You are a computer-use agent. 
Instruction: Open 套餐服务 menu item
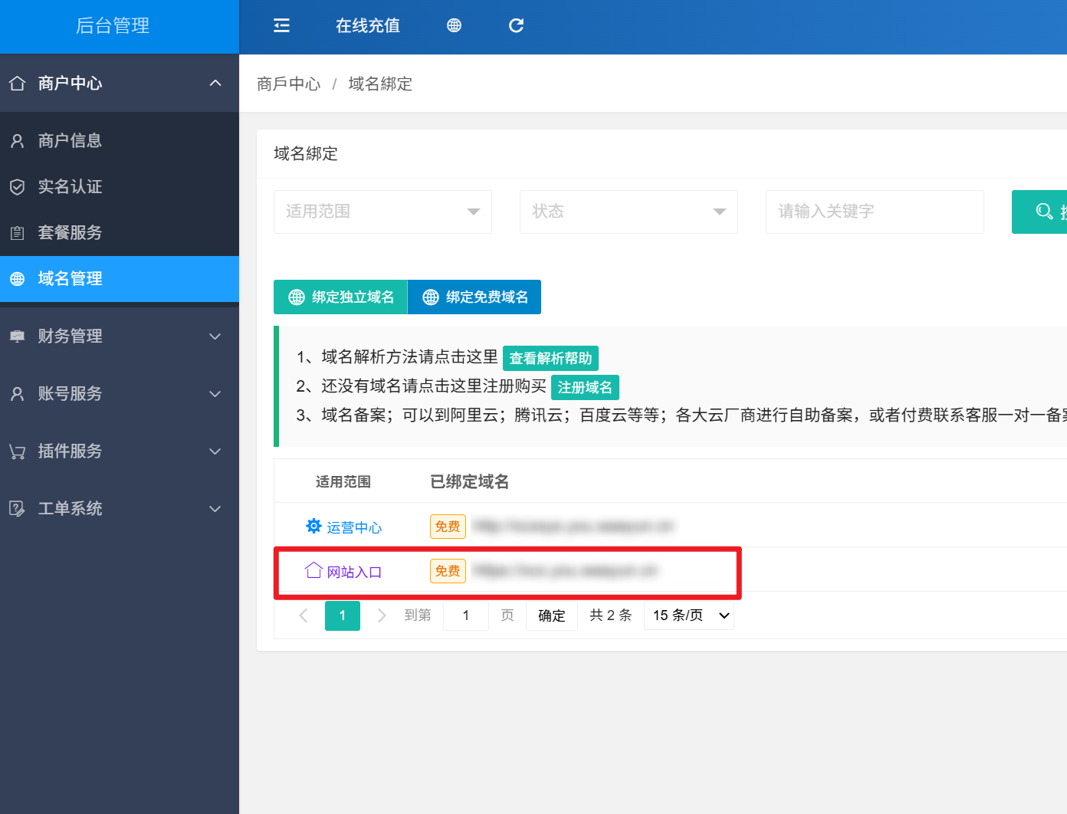coord(120,233)
